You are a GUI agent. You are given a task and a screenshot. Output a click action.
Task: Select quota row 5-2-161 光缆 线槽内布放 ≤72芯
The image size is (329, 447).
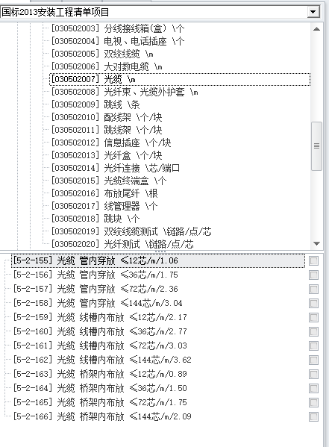click(x=100, y=346)
